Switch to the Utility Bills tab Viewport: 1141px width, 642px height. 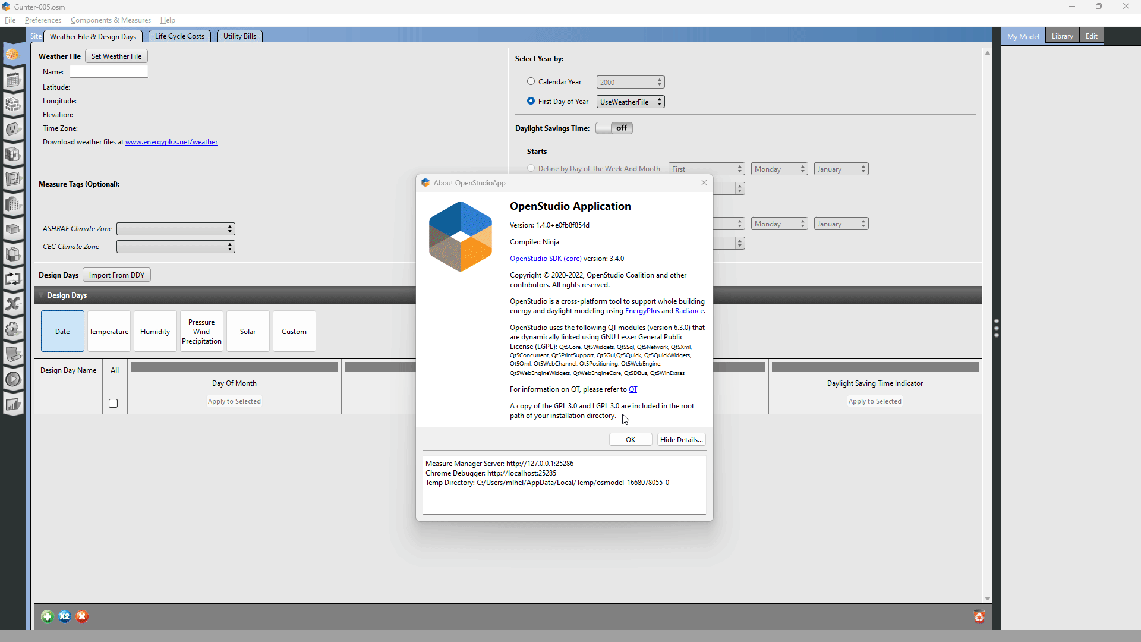click(239, 36)
